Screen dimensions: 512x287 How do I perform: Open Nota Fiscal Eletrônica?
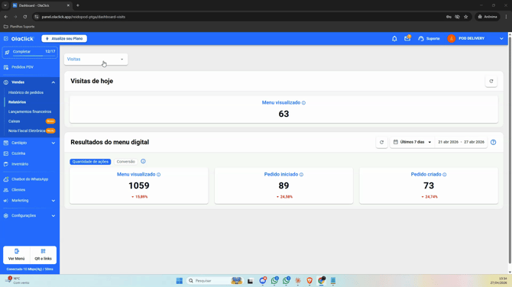coord(27,131)
